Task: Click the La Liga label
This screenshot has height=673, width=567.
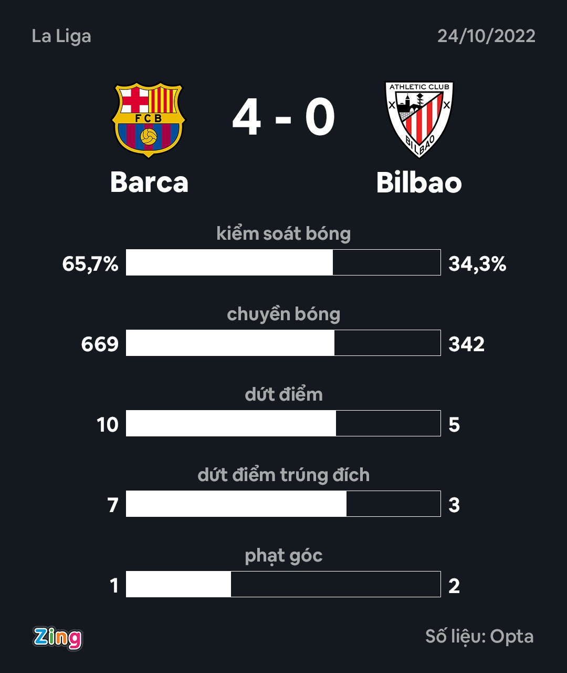Action: click(61, 36)
